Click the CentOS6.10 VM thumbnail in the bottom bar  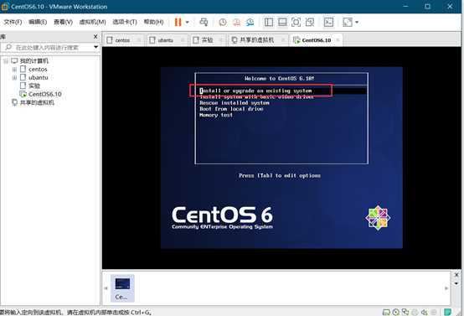(122, 288)
